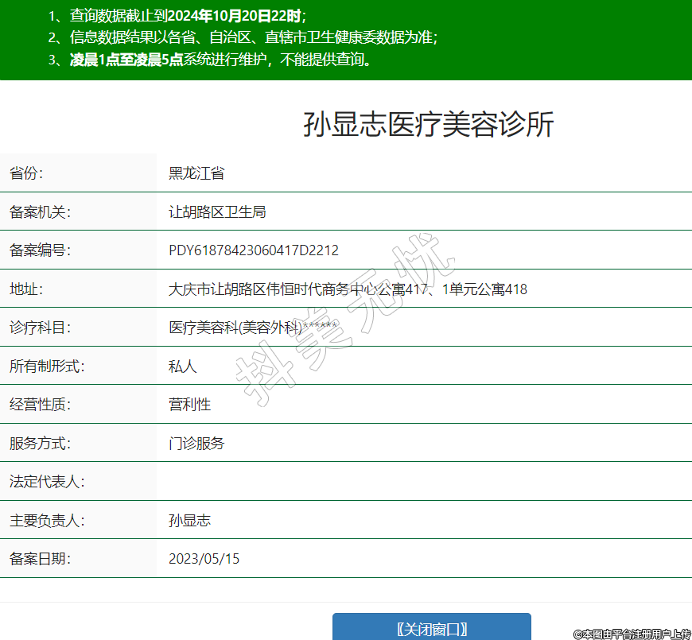Viewport: 692px width, 640px height.
Task: Click the address text starting 大庆市让胡路区
Action: 348,289
